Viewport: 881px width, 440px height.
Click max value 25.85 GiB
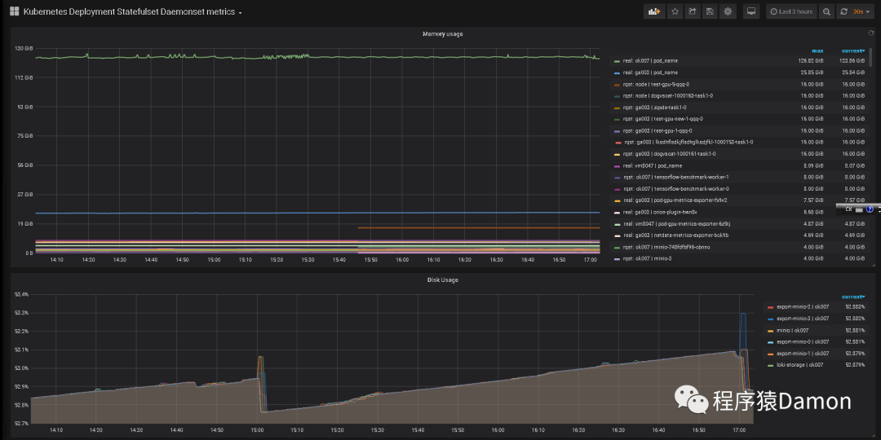(810, 73)
